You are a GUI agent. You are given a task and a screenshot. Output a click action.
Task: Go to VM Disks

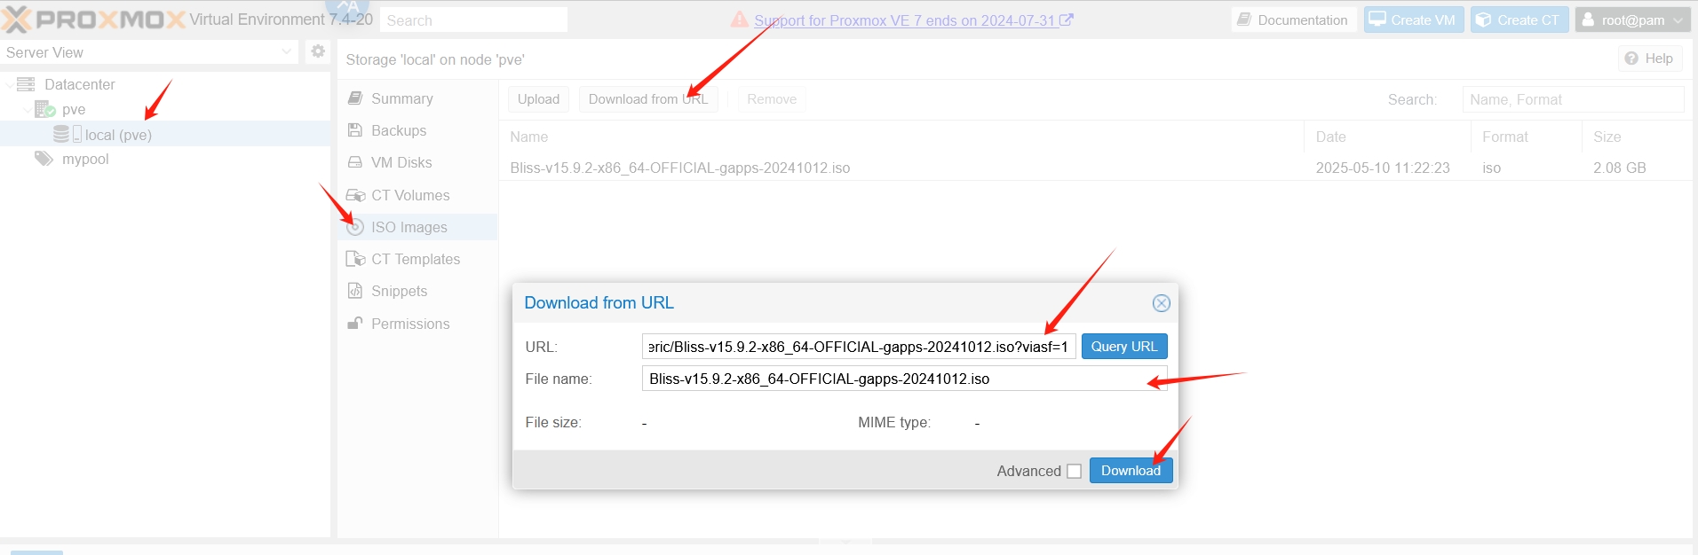coord(417,162)
